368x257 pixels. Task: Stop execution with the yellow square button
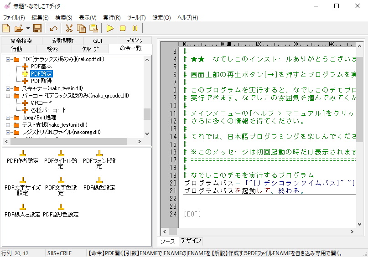[x=123, y=28]
